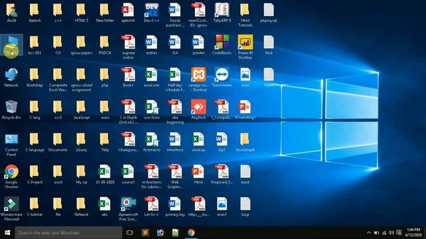Viewport: 426px width, 239px height.
Task: Select the This PC desktop icon
Action: coord(11,45)
